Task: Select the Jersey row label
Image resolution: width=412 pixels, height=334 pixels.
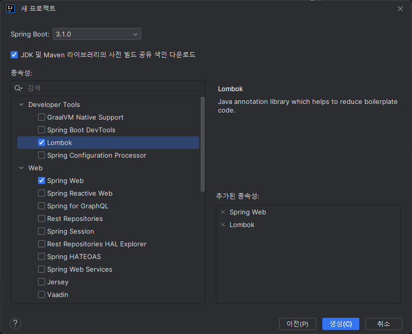Action: [58, 282]
